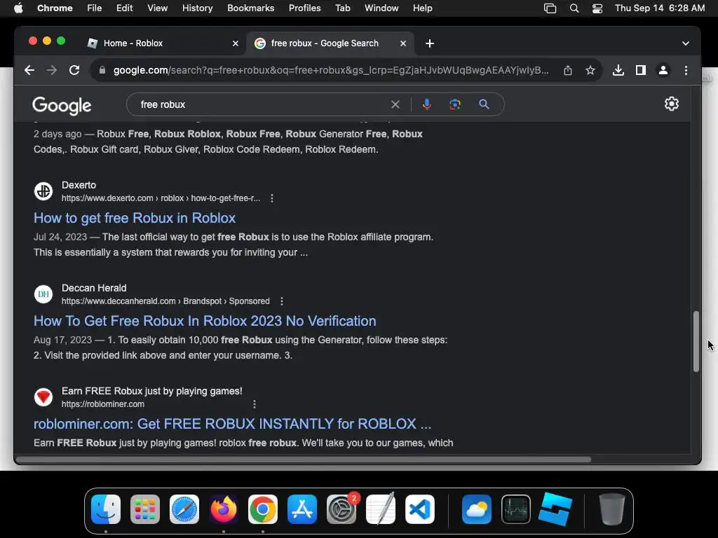Click the Dexerto site favicon
The width and height of the screenshot is (718, 538).
(x=43, y=191)
